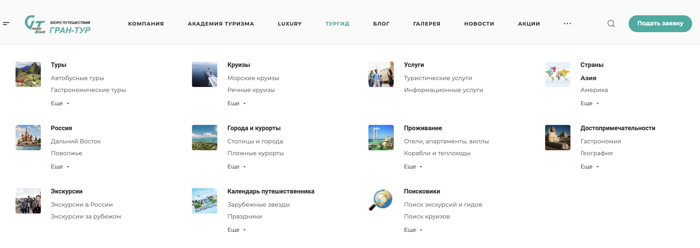Expand Еще under Календарь путешественника
This screenshot has height=248, width=700.
tap(236, 230)
